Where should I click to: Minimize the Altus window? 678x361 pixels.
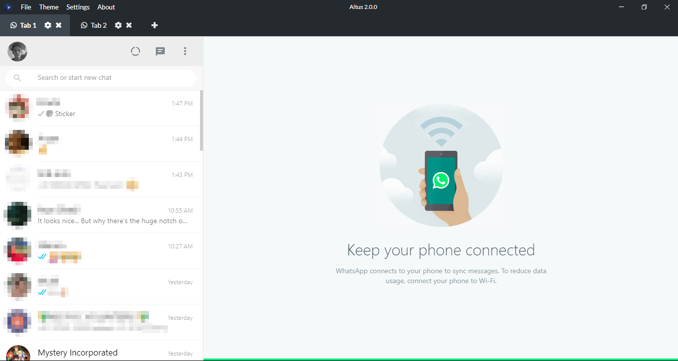point(621,7)
